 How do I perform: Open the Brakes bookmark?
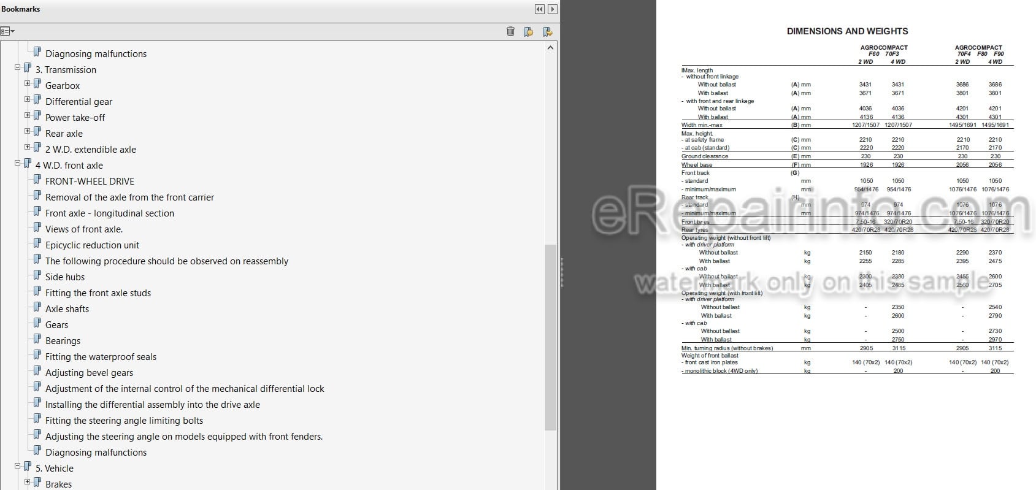(x=58, y=484)
